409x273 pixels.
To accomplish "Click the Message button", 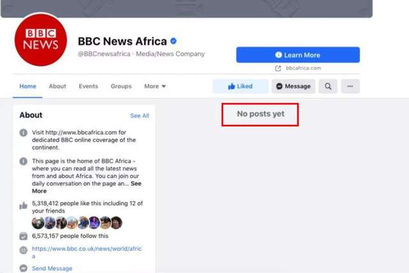I will click(293, 86).
